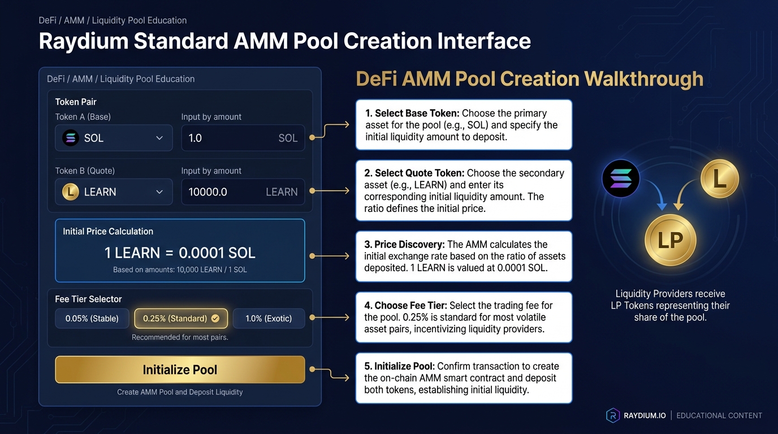
Task: Click the 'EDUCATIONAL CONTENT' footer label
Action: (719, 415)
